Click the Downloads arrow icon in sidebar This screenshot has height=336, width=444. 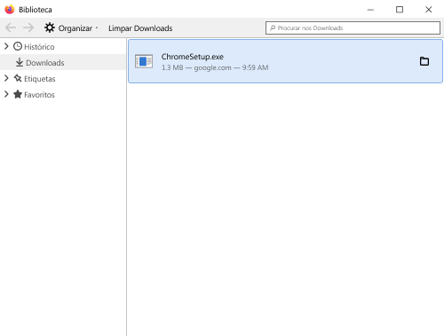pyautogui.click(x=20, y=62)
